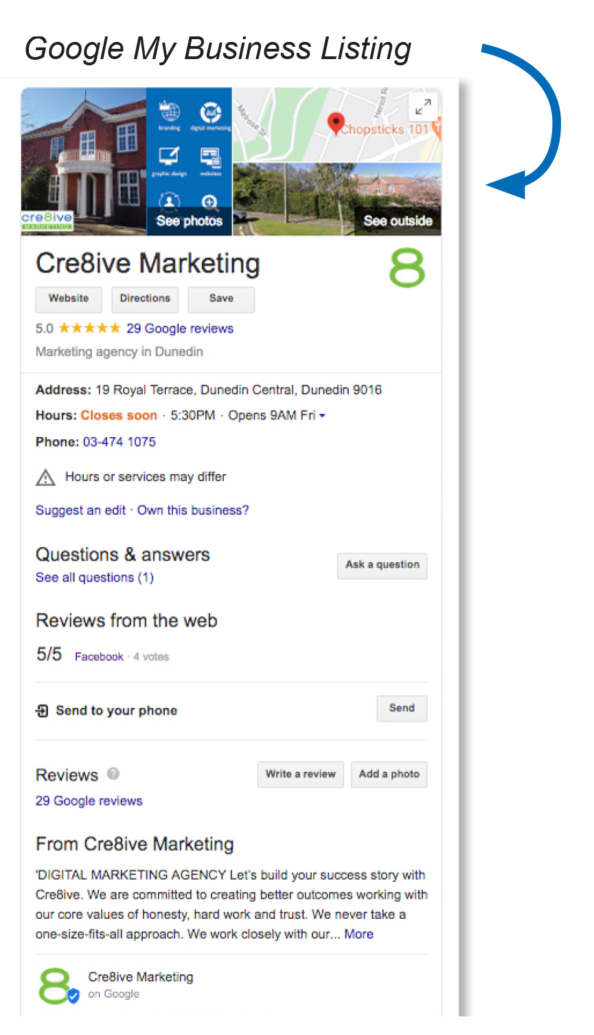Expand the description with More link
Screen dimensions: 594x1035
359,935
